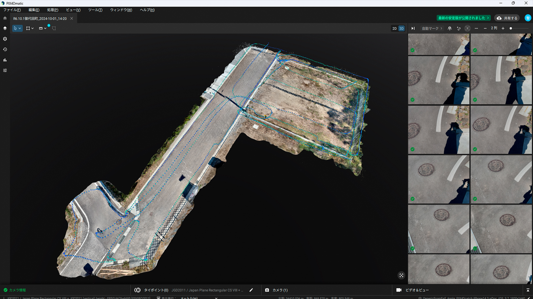Switch viewport to 2D mode

[x=394, y=28]
